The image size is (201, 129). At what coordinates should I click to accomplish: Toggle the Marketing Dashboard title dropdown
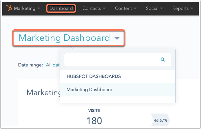coord(69,38)
